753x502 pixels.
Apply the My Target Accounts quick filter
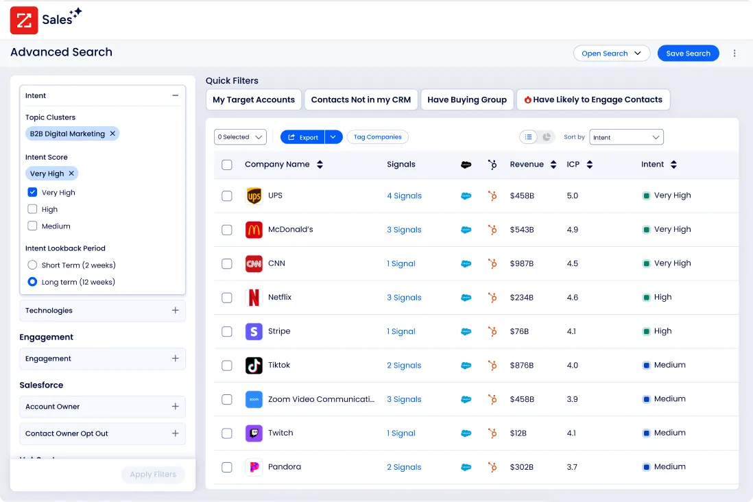254,99
